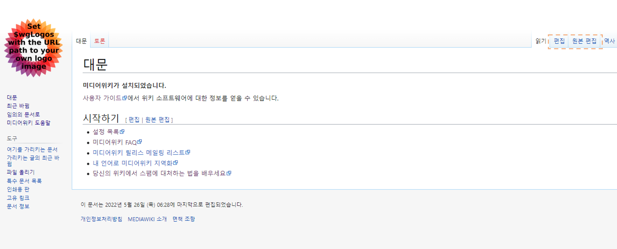Select the 읽기 (read) tab
Screen dimensions: 617x249
click(540, 41)
